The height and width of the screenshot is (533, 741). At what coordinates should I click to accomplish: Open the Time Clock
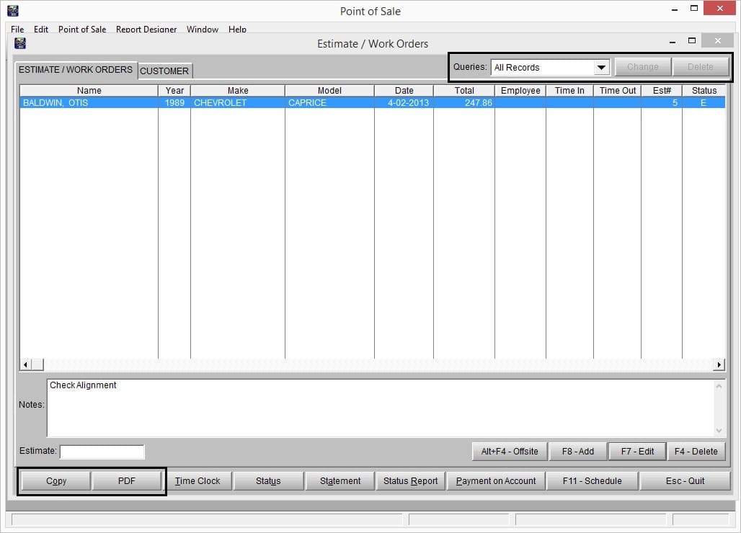[198, 481]
